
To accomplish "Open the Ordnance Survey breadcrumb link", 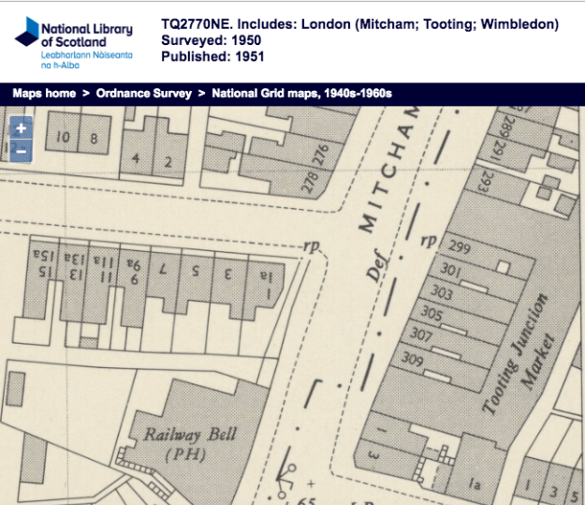I will (143, 94).
